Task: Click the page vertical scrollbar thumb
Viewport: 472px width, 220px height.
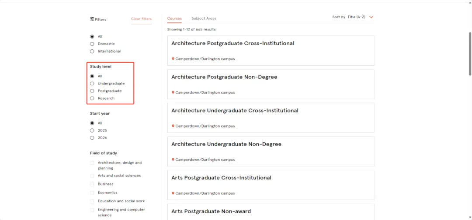Action: (470, 54)
